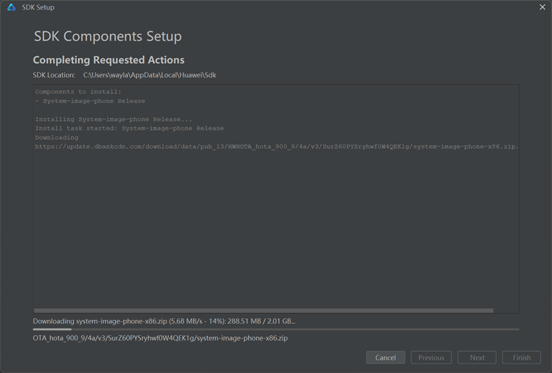Viewport: 552px width, 373px height.
Task: Click the 'Downloading' log line
Action: tap(57, 137)
